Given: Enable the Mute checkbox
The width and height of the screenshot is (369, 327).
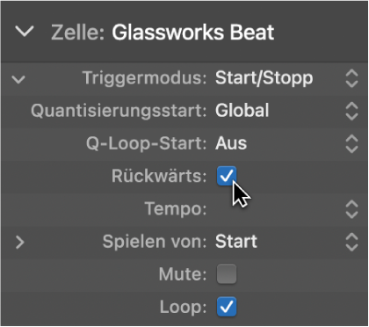Looking at the screenshot, I should pyautogui.click(x=227, y=274).
